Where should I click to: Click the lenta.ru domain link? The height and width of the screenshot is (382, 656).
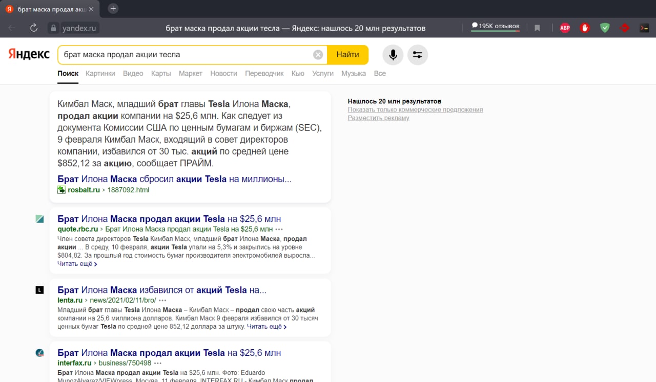click(x=70, y=300)
